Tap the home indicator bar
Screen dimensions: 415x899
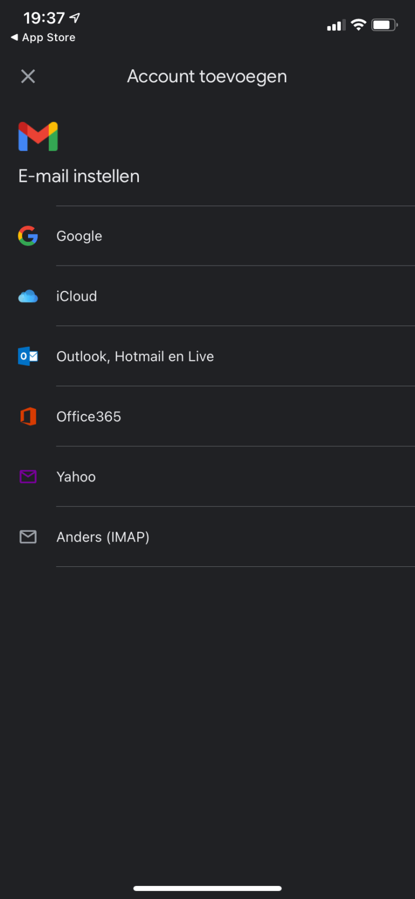click(207, 888)
